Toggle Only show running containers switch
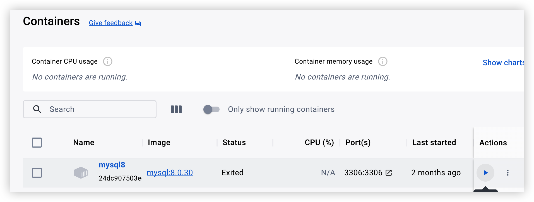Image resolution: width=534 pixels, height=202 pixels. [x=211, y=109]
